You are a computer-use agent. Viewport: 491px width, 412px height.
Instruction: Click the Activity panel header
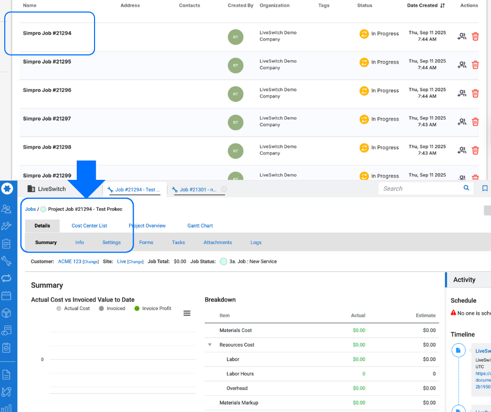pyautogui.click(x=468, y=280)
